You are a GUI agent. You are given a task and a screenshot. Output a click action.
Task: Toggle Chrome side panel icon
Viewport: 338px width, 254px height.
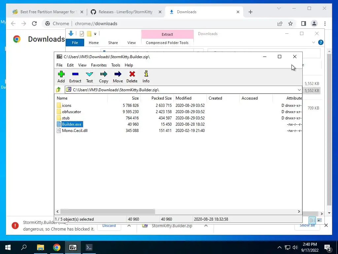pyautogui.click(x=304, y=23)
